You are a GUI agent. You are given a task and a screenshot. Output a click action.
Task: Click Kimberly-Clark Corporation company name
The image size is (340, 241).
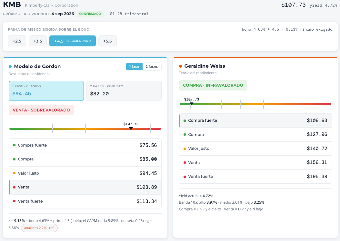pos(52,5)
